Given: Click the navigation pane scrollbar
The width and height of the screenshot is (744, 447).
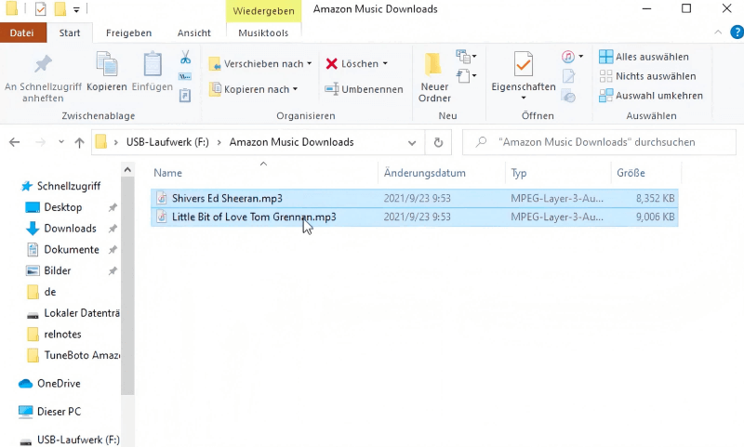Looking at the screenshot, I should (127, 284).
